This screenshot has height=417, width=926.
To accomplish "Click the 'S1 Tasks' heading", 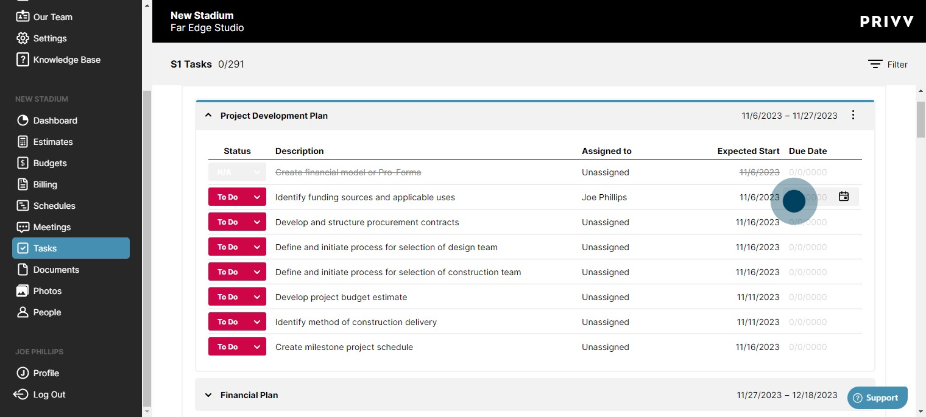I will click(191, 64).
